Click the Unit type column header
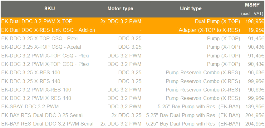Image resolution: width=265 pixels, height=128 pixels. click(x=191, y=8)
